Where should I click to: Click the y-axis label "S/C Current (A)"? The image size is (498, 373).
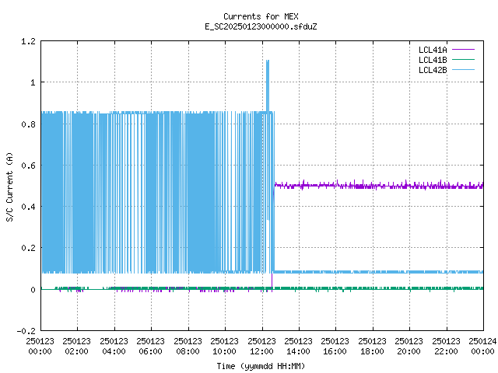[10, 186]
